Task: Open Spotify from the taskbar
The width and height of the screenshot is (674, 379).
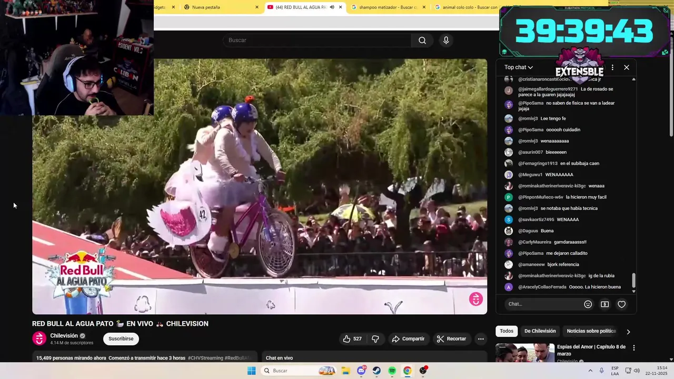Action: coord(392,371)
